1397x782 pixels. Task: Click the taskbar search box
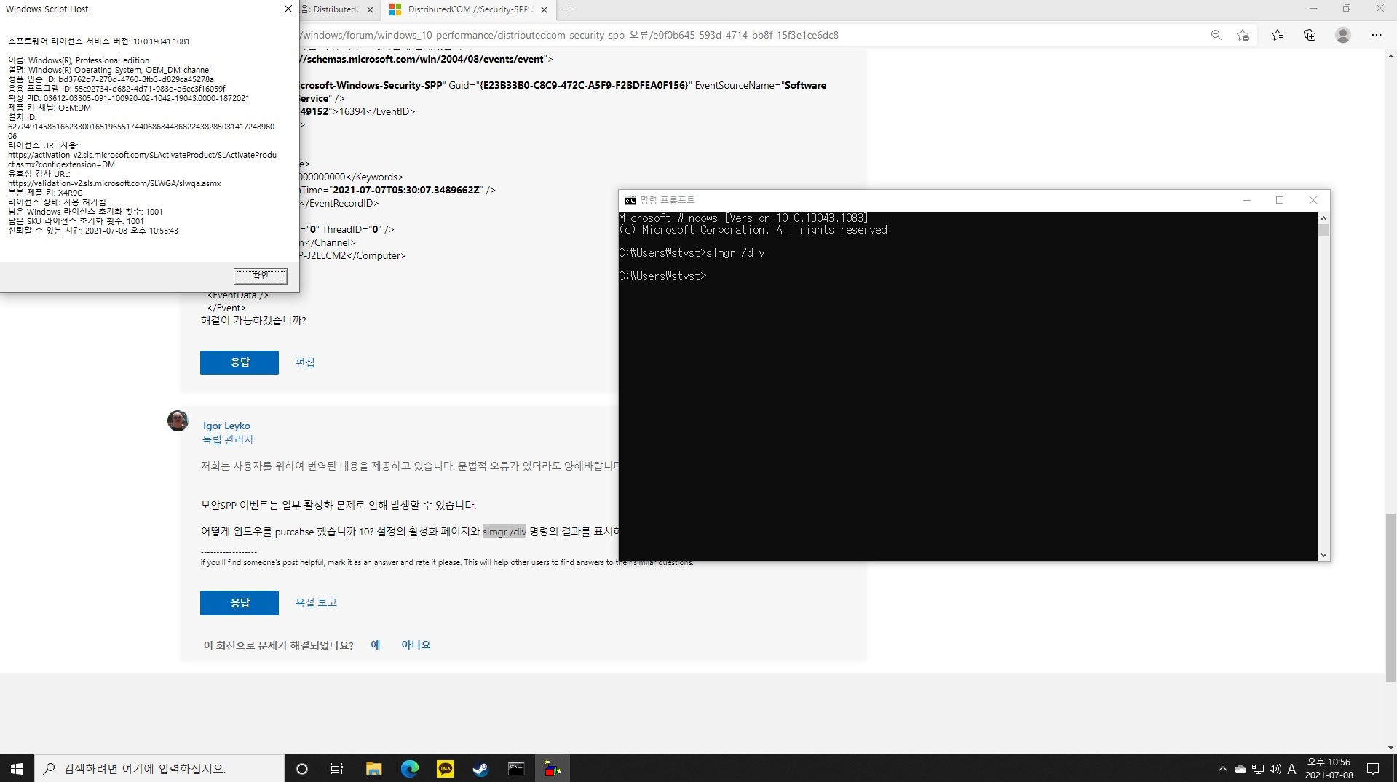[159, 768]
